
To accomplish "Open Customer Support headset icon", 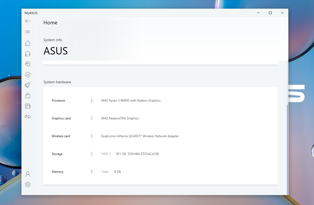I will click(28, 54).
